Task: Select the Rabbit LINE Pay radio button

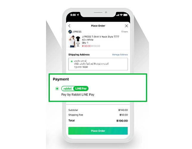Action: click(x=57, y=88)
